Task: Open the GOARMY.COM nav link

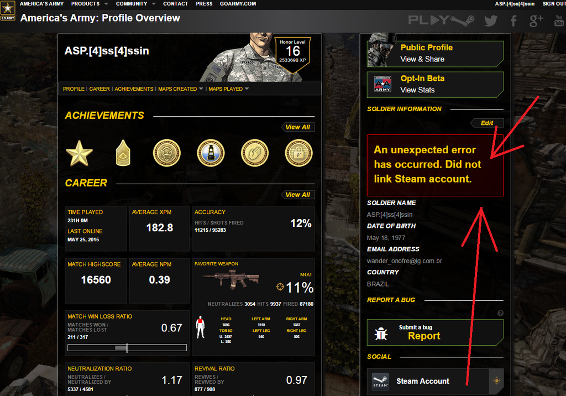Action: (238, 4)
